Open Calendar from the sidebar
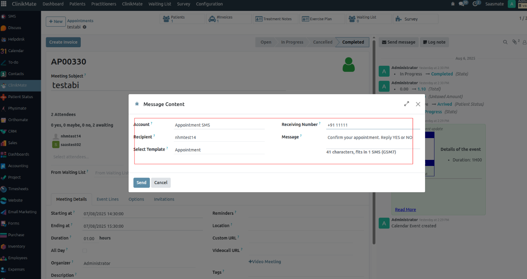Viewport: 527px width, 279px height. [16, 51]
